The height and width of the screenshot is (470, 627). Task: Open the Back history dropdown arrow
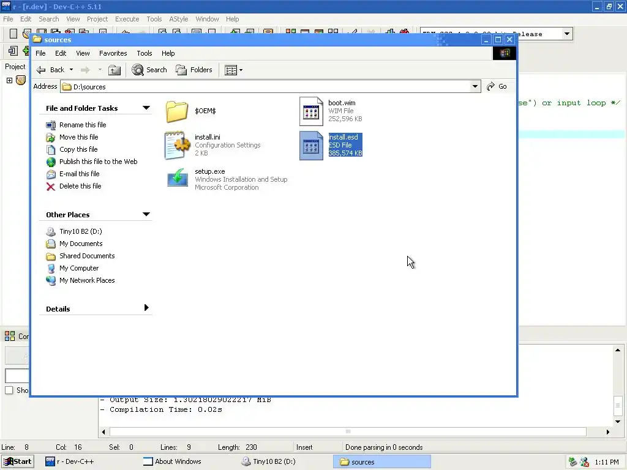coord(71,70)
